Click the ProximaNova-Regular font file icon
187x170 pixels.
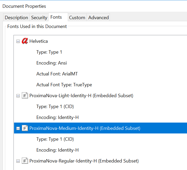coord(25,161)
